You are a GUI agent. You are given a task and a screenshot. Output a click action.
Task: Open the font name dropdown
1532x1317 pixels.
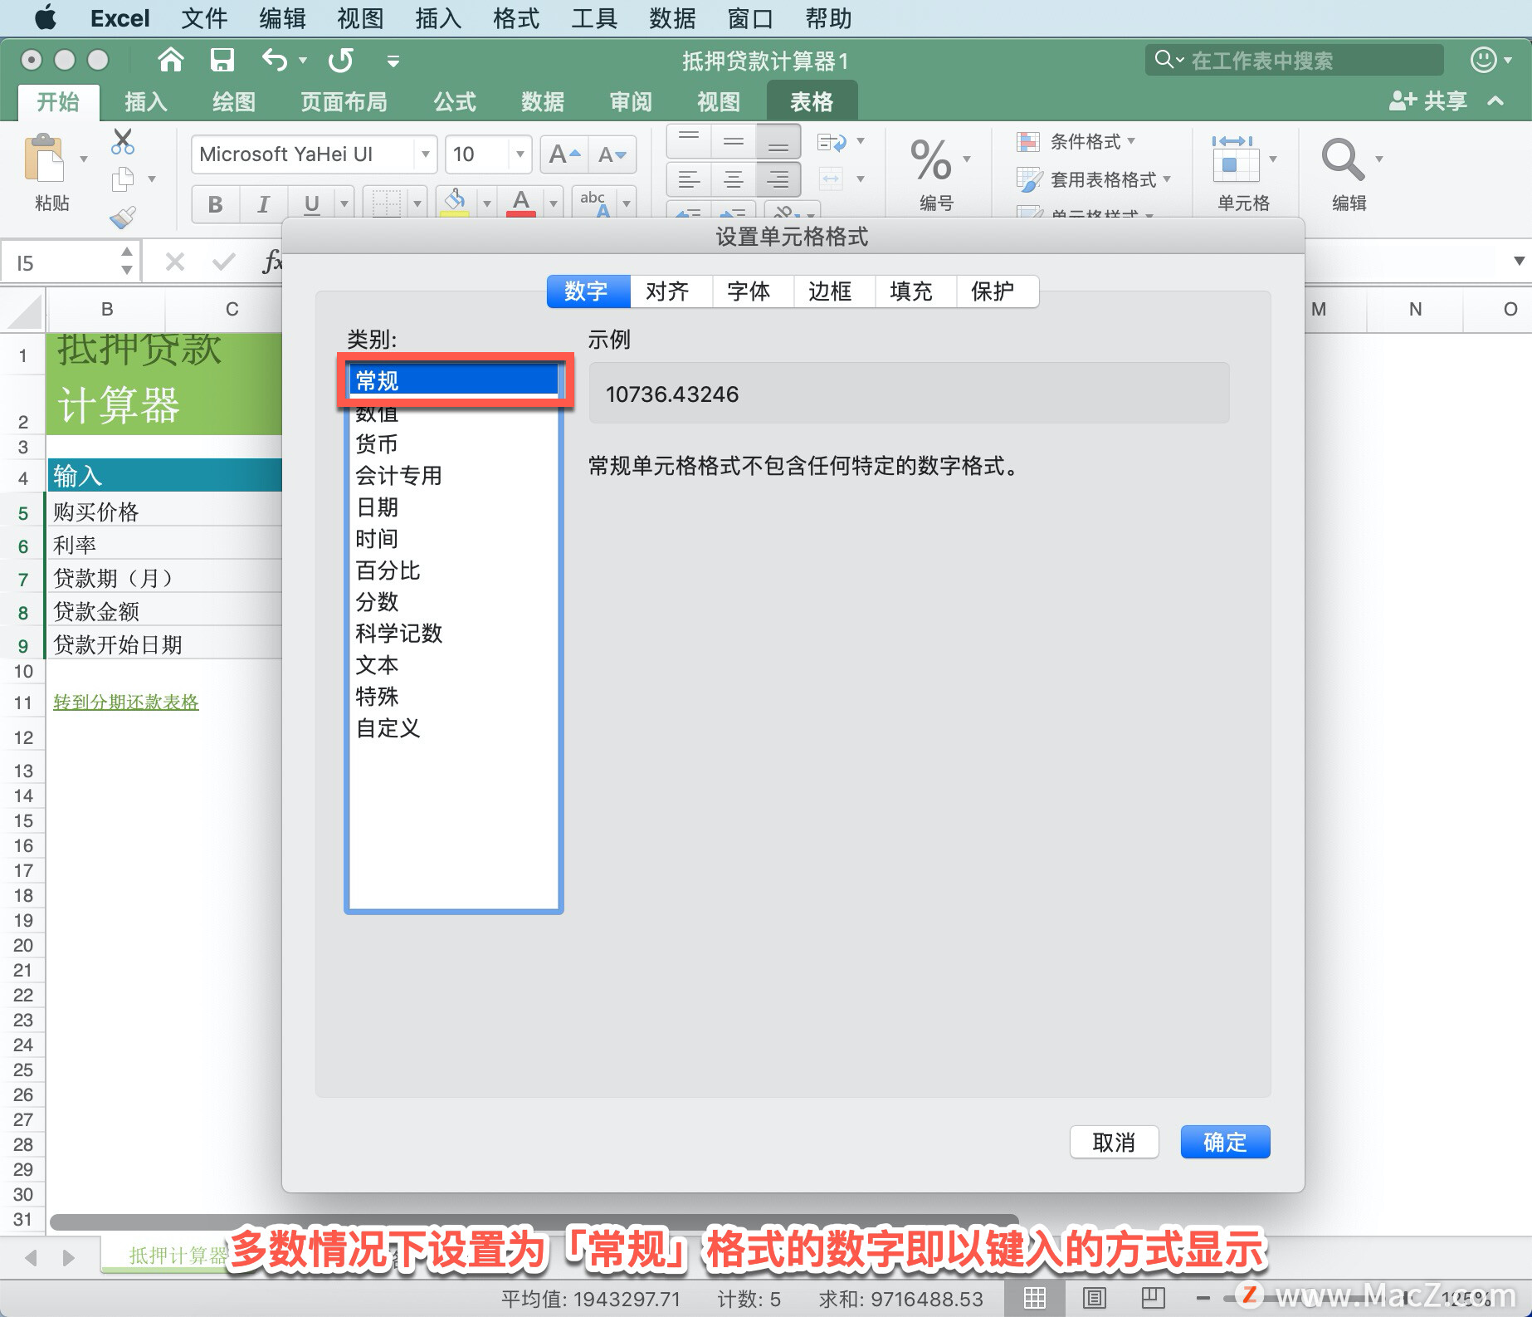pos(425,154)
